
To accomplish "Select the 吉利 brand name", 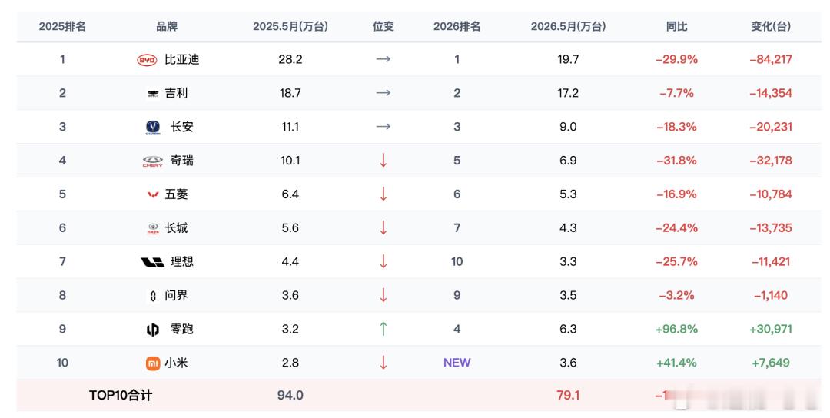I will pos(176,93).
